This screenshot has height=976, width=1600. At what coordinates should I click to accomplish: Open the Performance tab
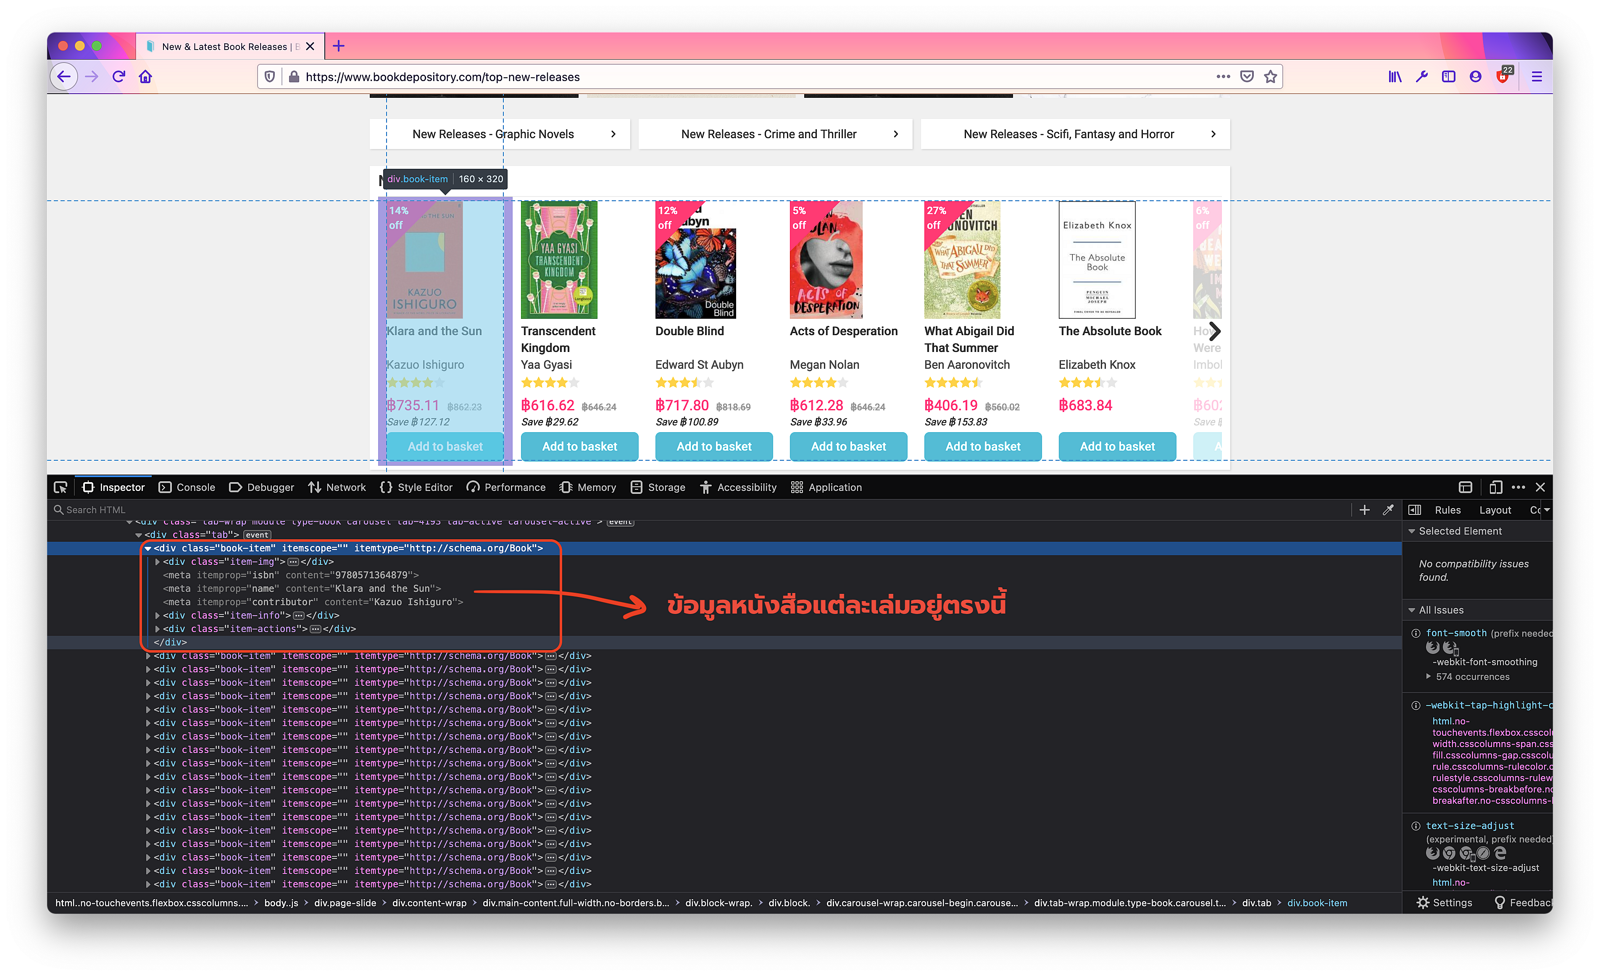pyautogui.click(x=506, y=487)
